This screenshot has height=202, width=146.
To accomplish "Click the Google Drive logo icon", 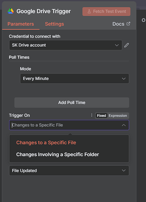I will pyautogui.click(x=11, y=11).
